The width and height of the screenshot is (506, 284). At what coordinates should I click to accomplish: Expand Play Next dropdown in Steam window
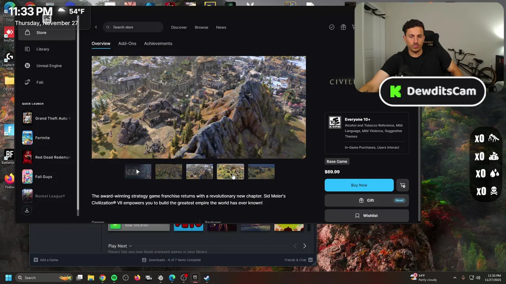pos(120,246)
